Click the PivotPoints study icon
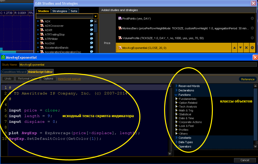 (x=120, y=18)
